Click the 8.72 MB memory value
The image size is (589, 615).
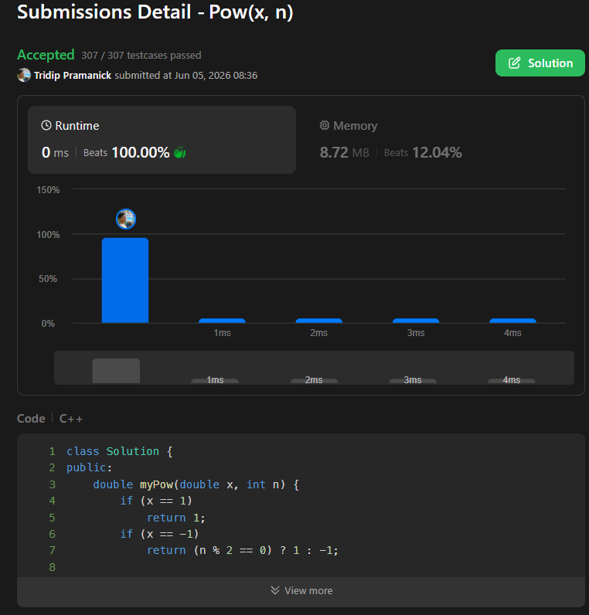pos(345,152)
